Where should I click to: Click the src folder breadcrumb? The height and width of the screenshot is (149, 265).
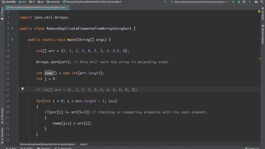[22, 2]
